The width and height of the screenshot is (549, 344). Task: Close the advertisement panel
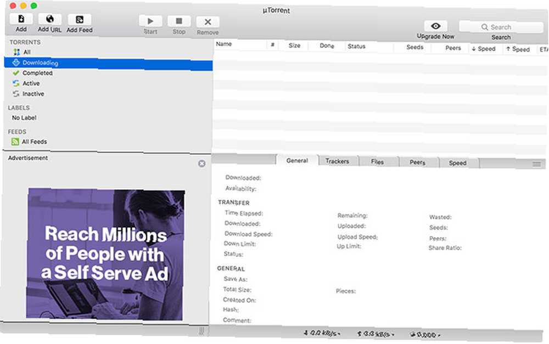201,163
